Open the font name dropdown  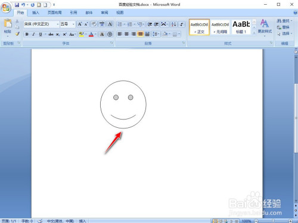pyautogui.click(x=58, y=24)
